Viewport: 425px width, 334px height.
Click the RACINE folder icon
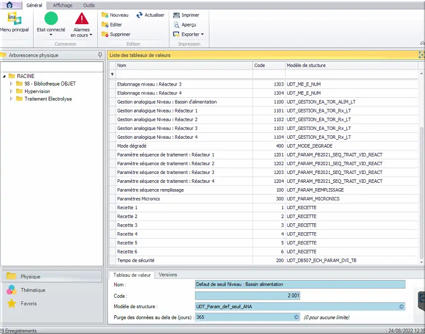click(12, 76)
